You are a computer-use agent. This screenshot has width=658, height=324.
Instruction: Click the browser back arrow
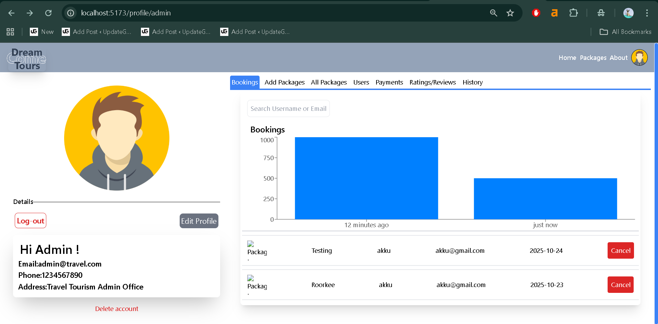tap(11, 13)
